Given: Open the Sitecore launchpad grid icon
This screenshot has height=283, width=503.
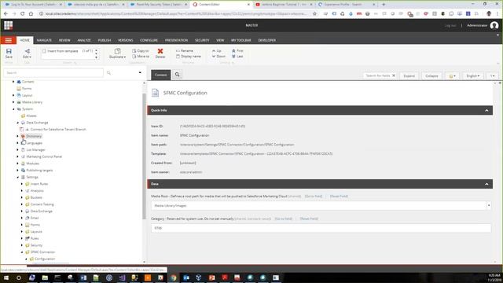Looking at the screenshot, I should pyautogui.click(x=9, y=25).
